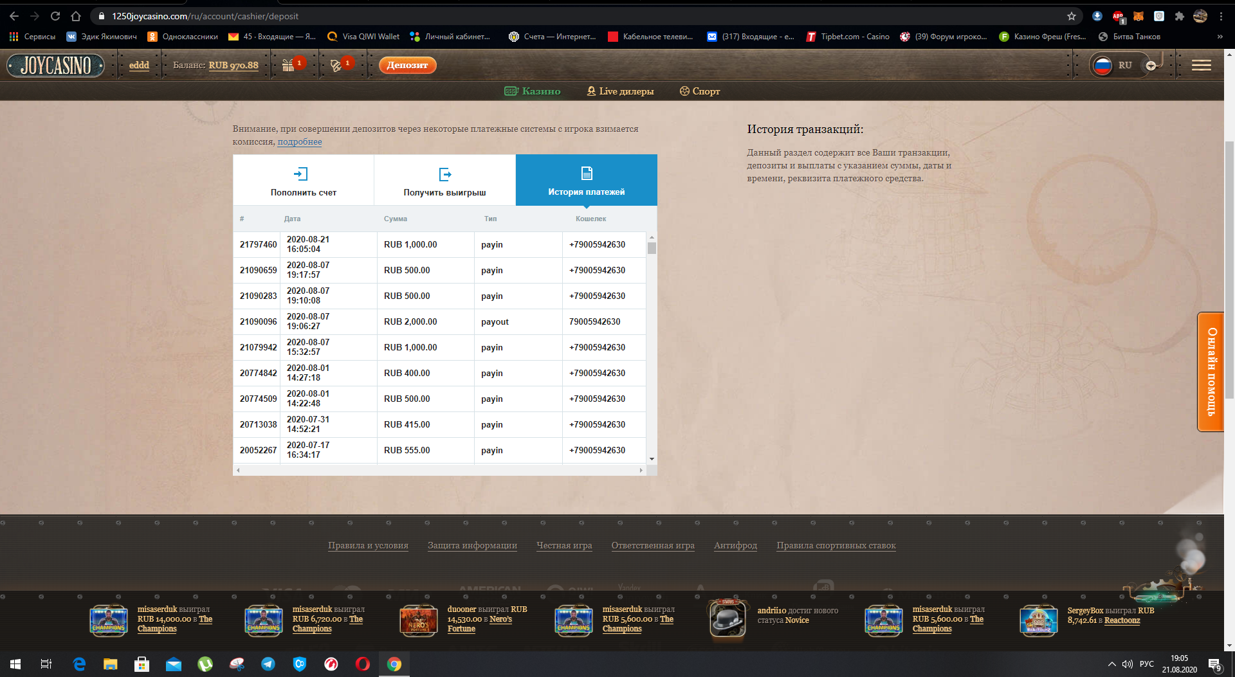Click the Russian flag language icon
Screen dimensions: 1235x677
point(1102,65)
